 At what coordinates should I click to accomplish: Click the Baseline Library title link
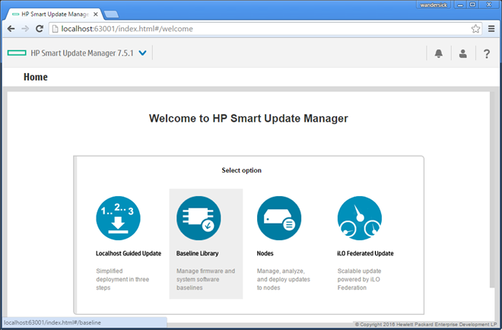tap(197, 253)
